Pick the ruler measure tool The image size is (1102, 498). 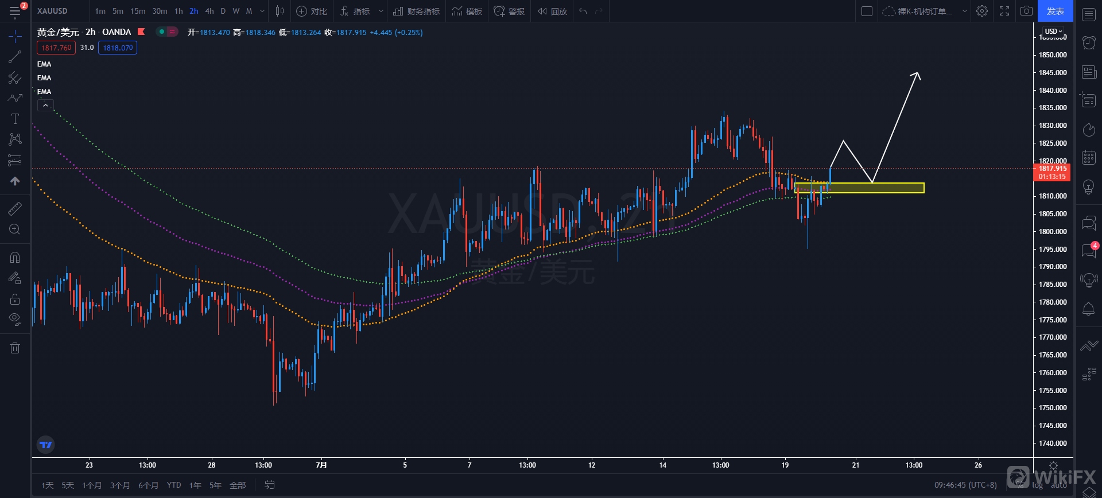[15, 209]
